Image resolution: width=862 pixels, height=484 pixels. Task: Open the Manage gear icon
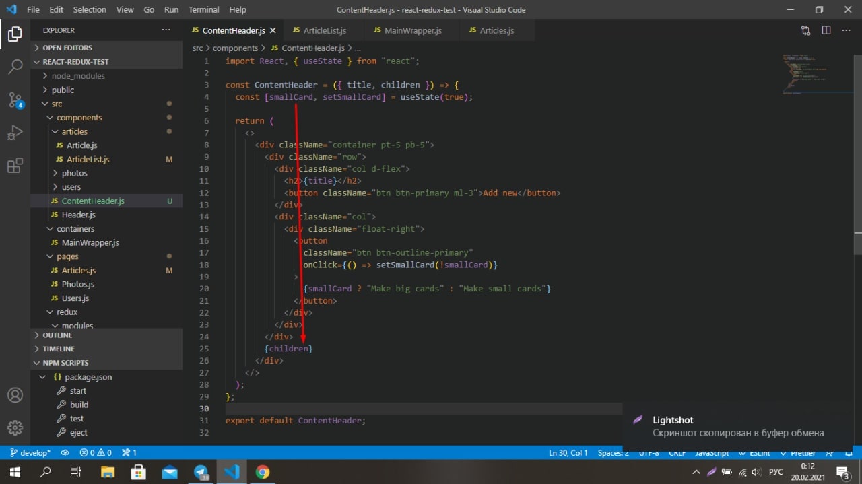tap(15, 427)
